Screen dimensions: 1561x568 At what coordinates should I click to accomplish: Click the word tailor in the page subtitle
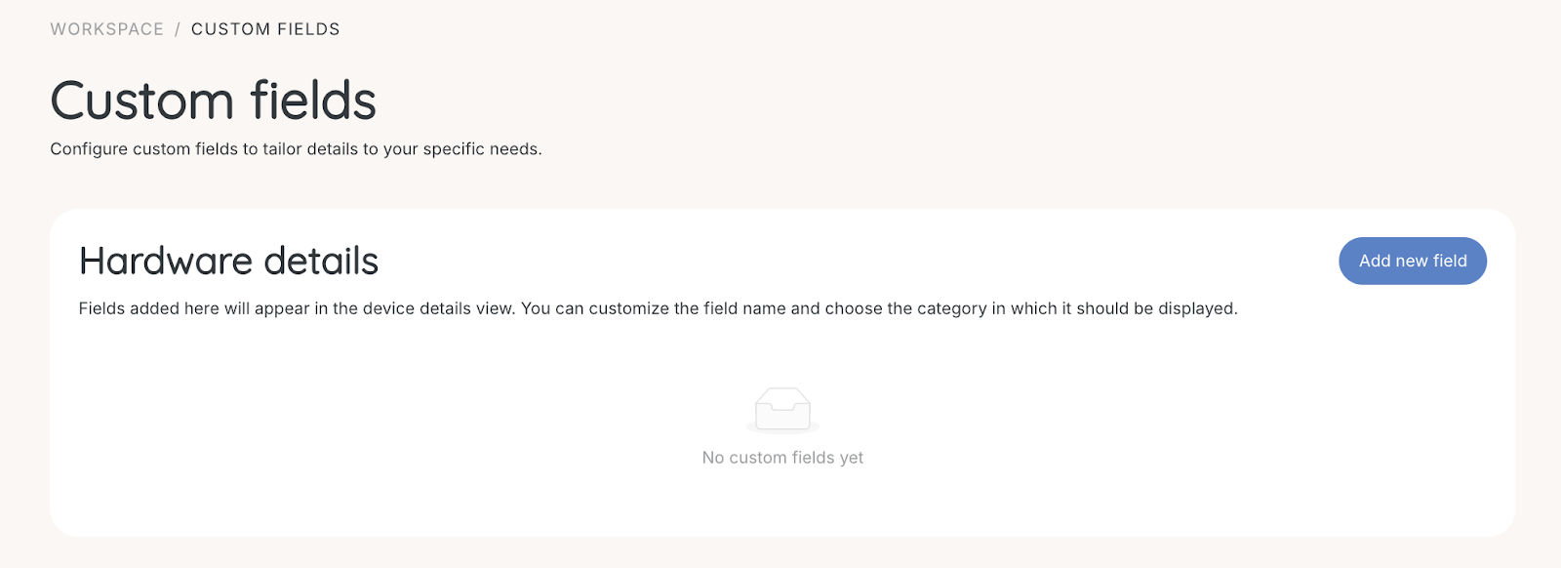pos(282,149)
